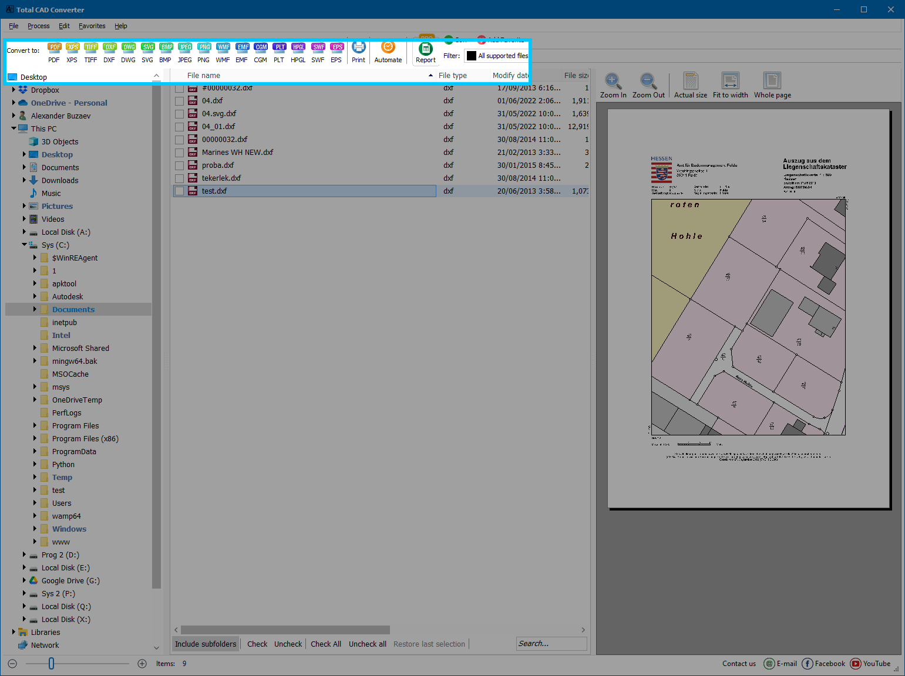Click the Automate conversion icon
The image size is (905, 676).
pos(388,52)
